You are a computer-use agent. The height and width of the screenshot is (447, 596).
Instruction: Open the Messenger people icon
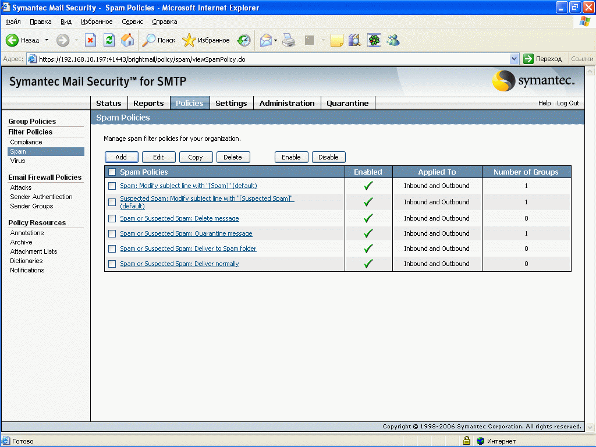tap(393, 40)
